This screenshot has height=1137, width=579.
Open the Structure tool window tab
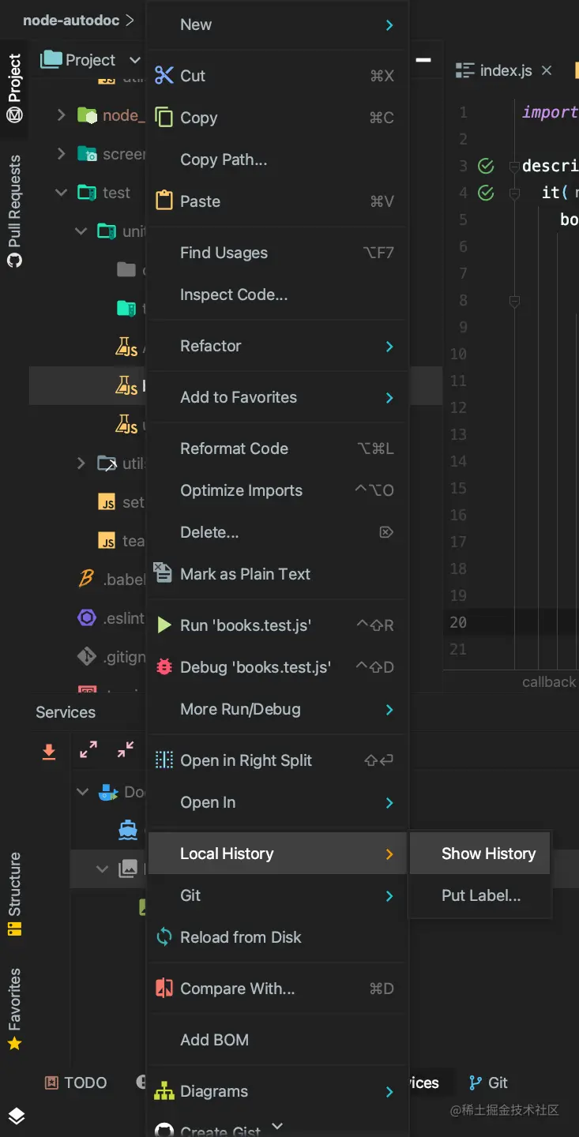(x=15, y=895)
